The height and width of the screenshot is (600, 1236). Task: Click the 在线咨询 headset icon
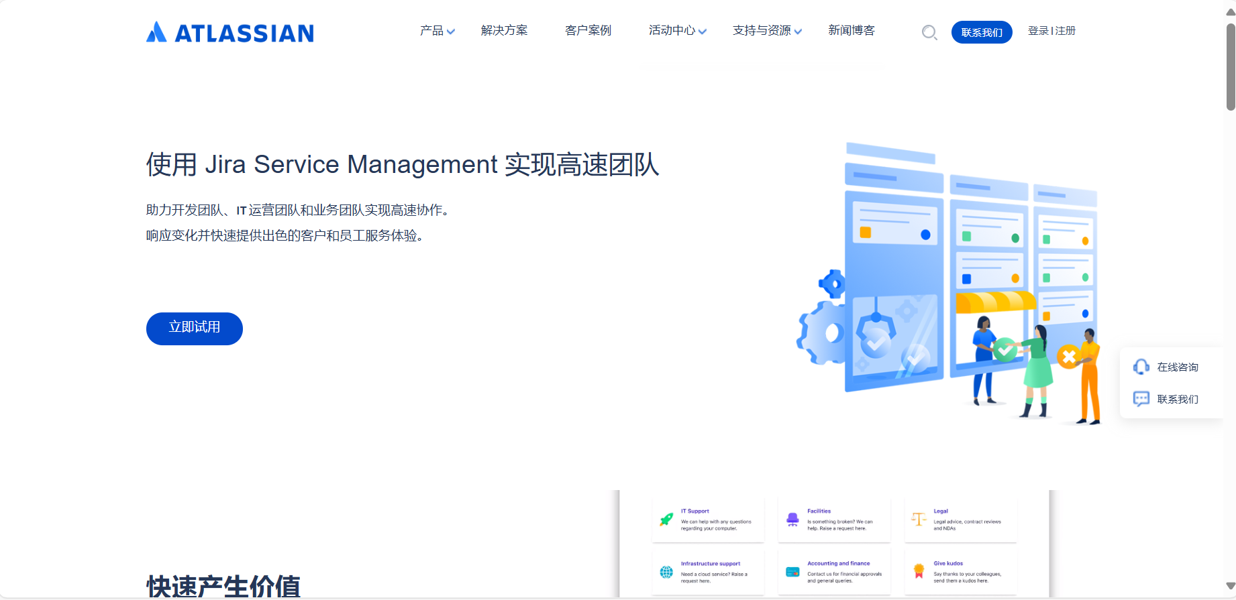pyautogui.click(x=1141, y=367)
